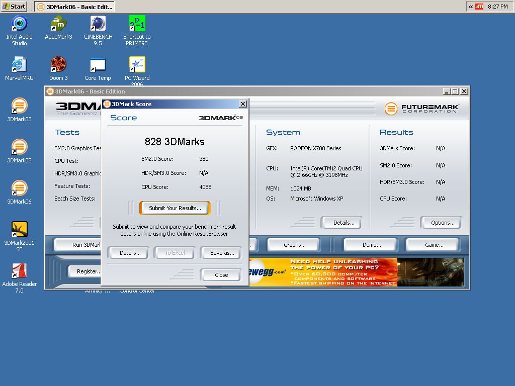
Task: Click SM2.0 Score value '380'
Action: 204,159
